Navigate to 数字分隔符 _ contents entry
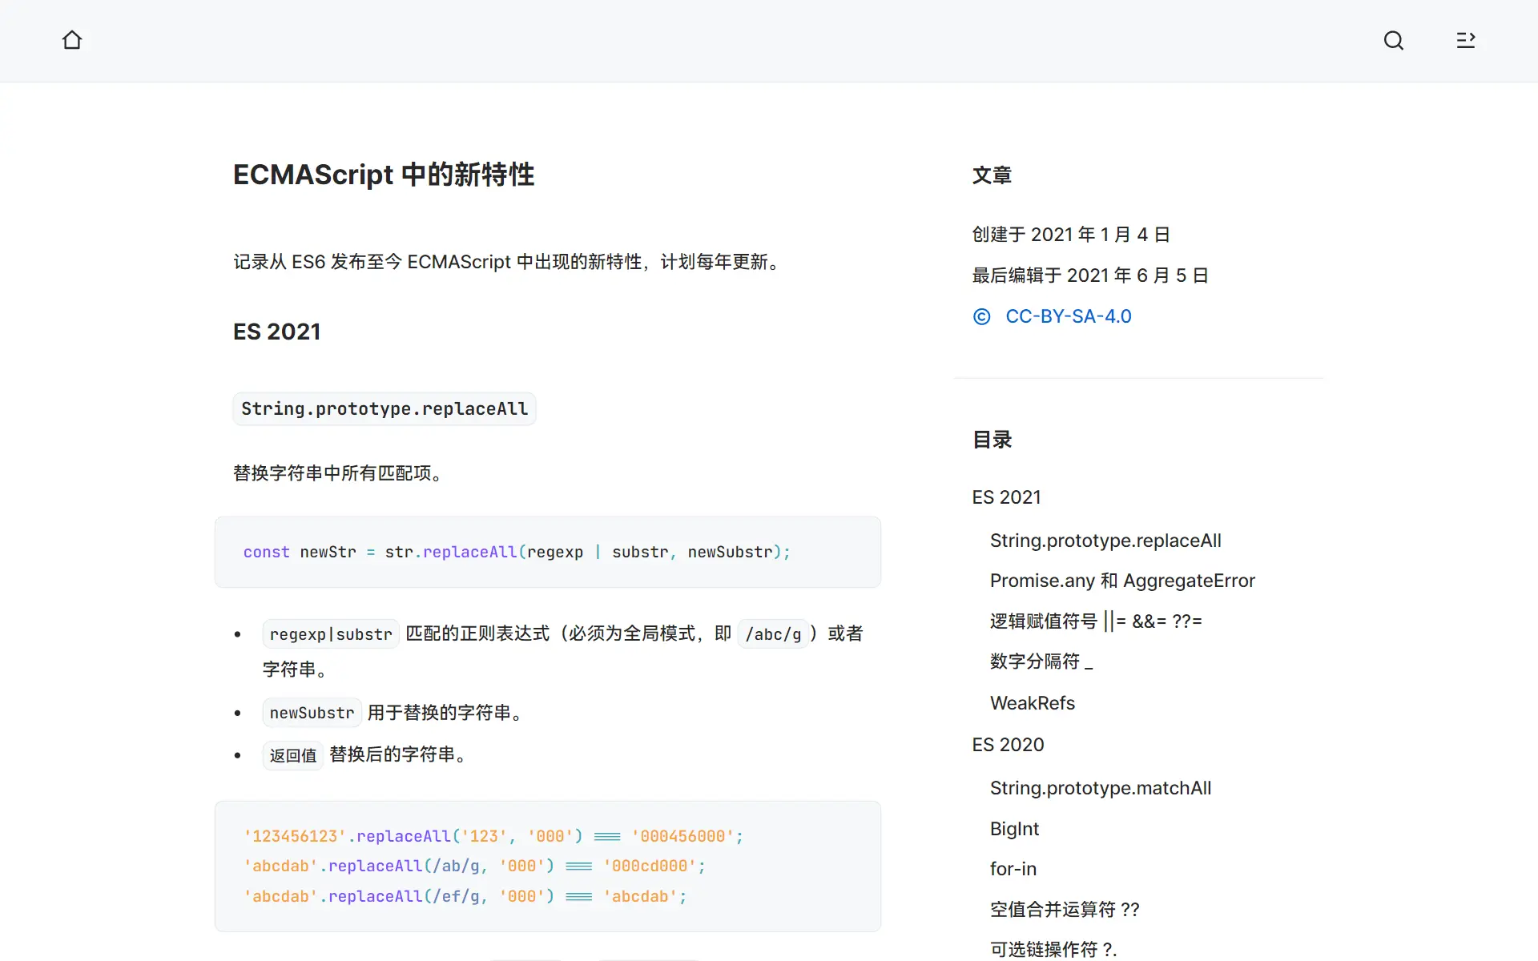 pyautogui.click(x=1041, y=661)
